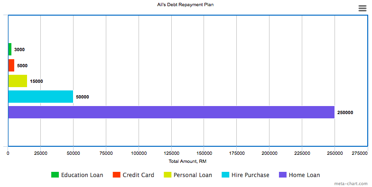
Task: Select the red Credit Card bar
Action: click(11, 65)
